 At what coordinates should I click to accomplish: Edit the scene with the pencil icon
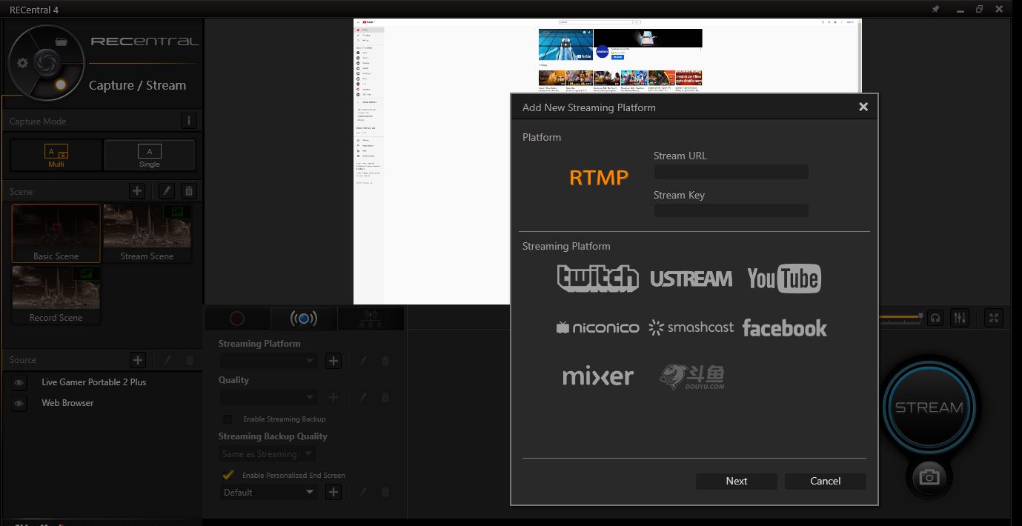tap(167, 191)
